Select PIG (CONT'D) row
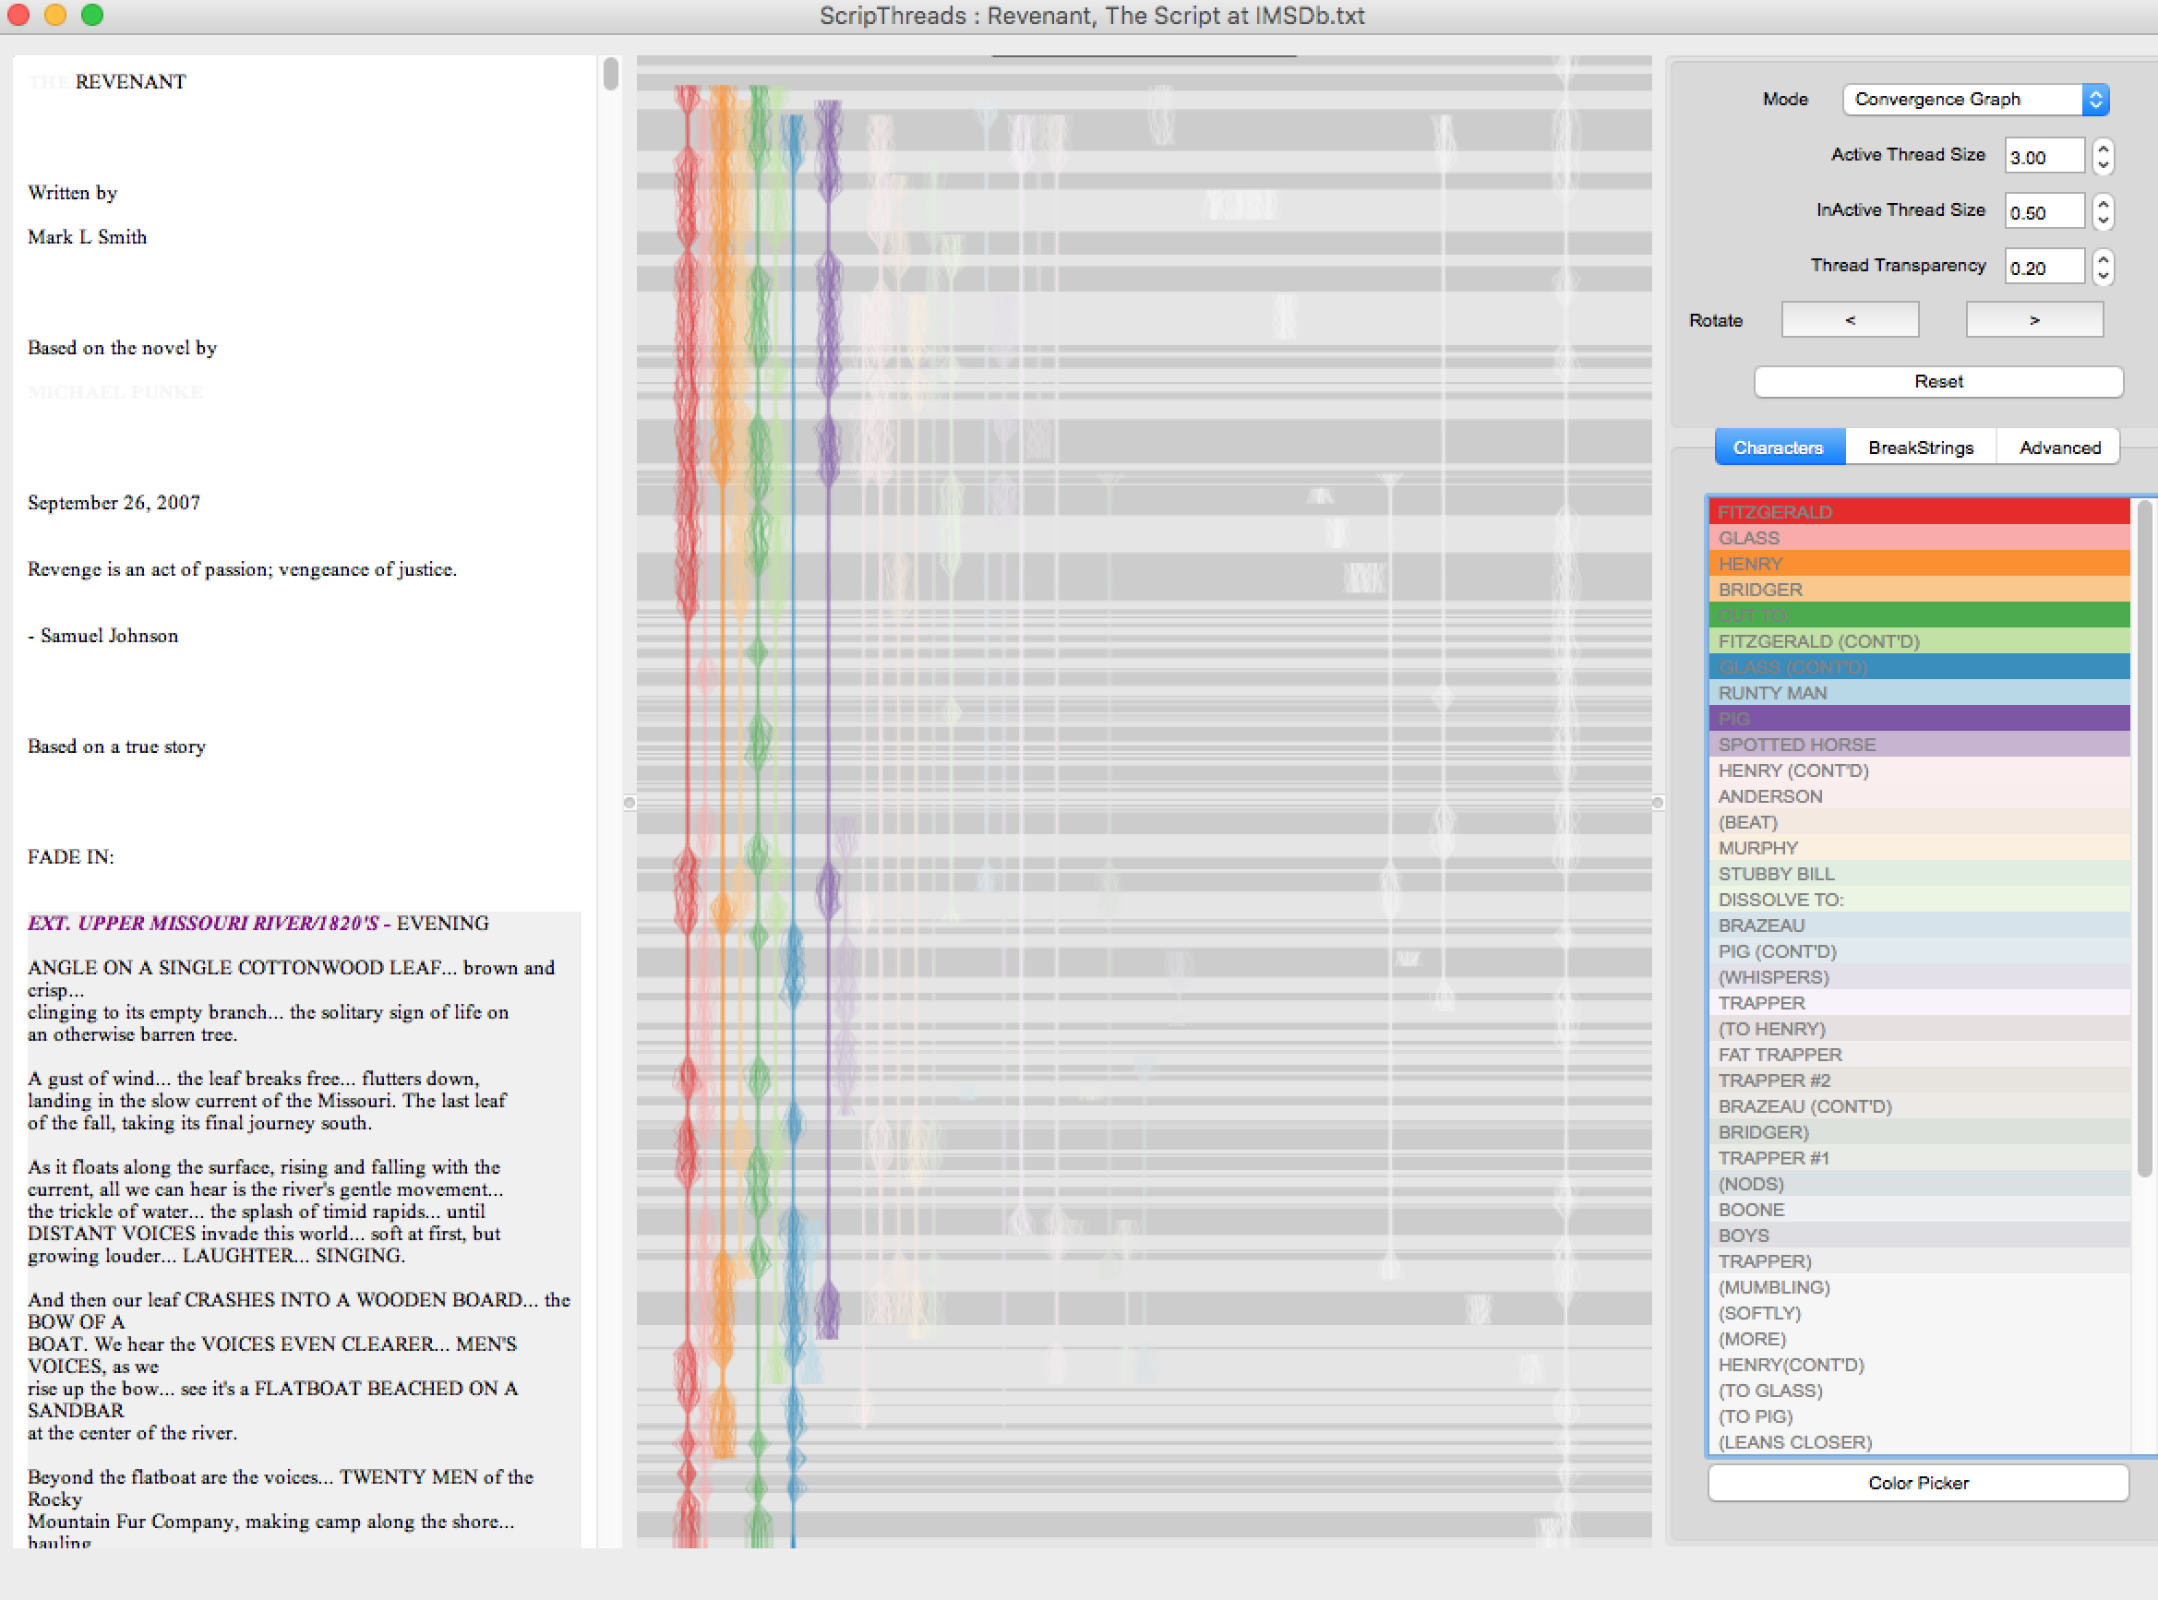This screenshot has width=2158, height=1600. pos(1919,951)
